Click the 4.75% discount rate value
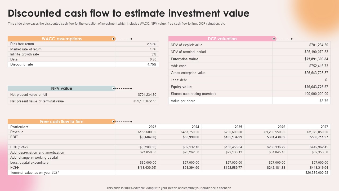The width and height of the screenshot is (339, 191). coord(152,64)
